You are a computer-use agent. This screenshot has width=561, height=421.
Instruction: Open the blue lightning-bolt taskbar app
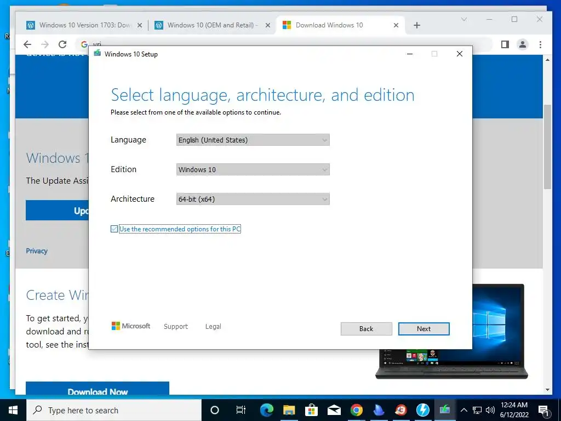tap(423, 410)
